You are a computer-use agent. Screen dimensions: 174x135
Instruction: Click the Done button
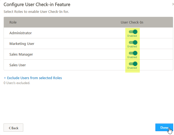pos(164,128)
